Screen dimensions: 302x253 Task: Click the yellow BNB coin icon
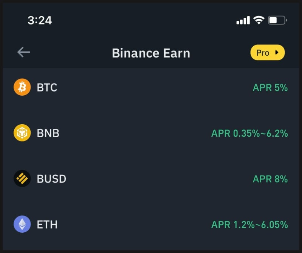click(x=22, y=133)
